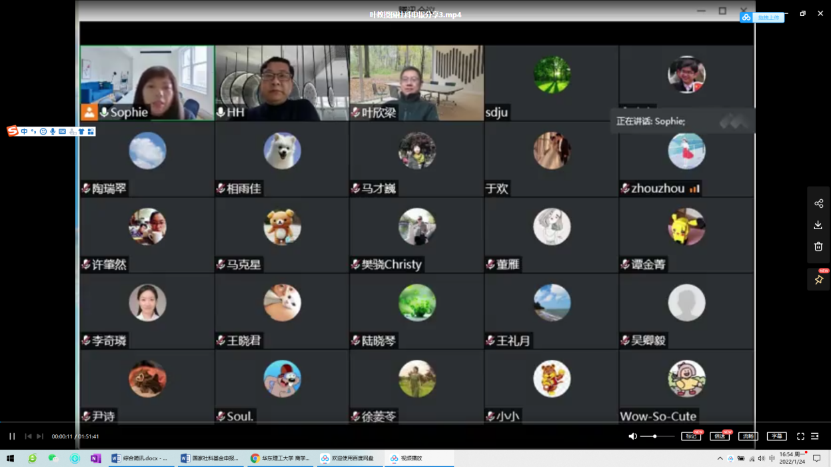
Task: Share this video file
Action: pyautogui.click(x=818, y=204)
